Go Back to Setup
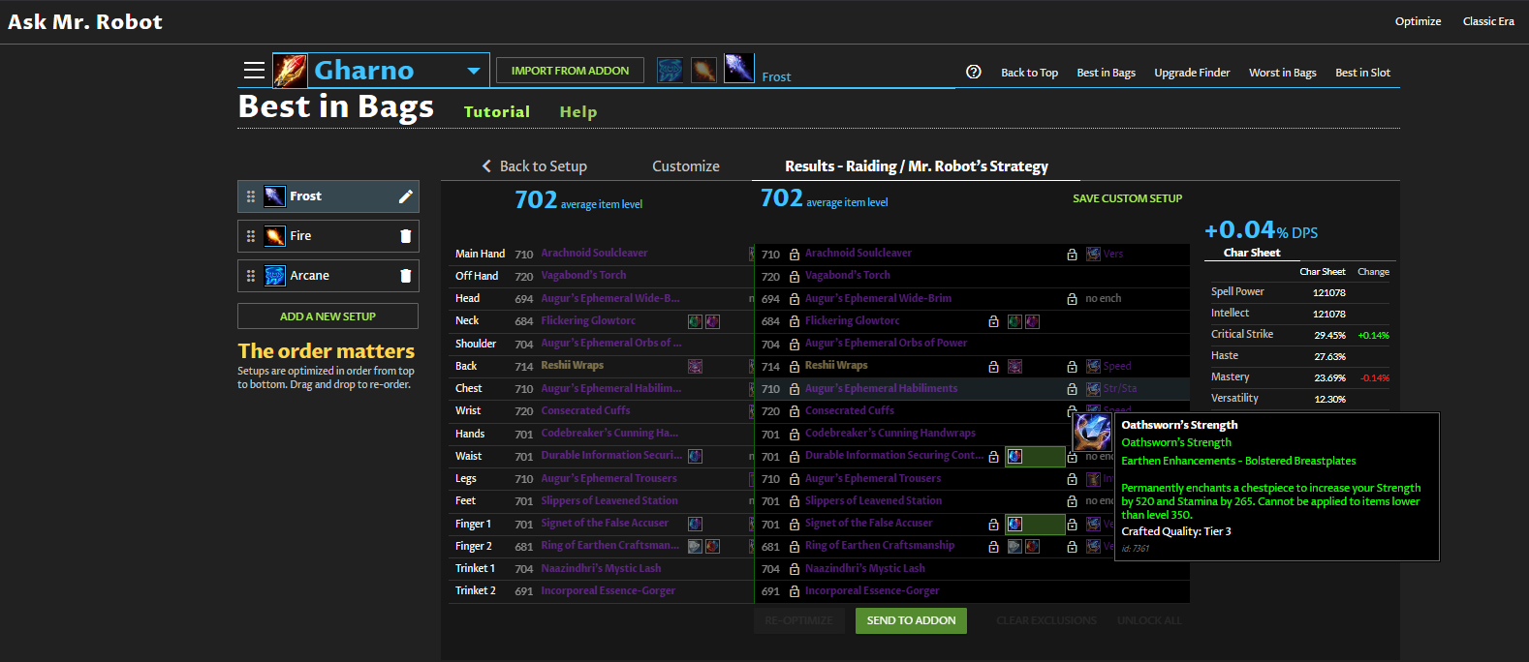 544,166
